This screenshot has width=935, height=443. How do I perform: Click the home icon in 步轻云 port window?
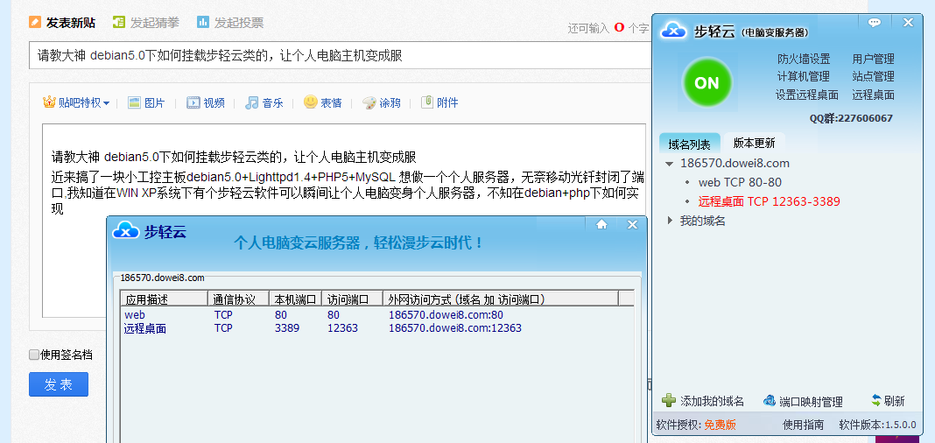click(x=601, y=224)
